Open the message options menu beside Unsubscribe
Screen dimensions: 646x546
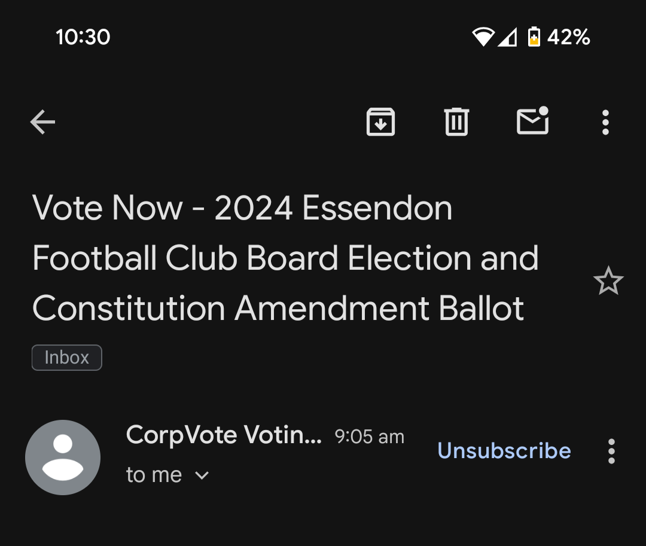(x=612, y=452)
